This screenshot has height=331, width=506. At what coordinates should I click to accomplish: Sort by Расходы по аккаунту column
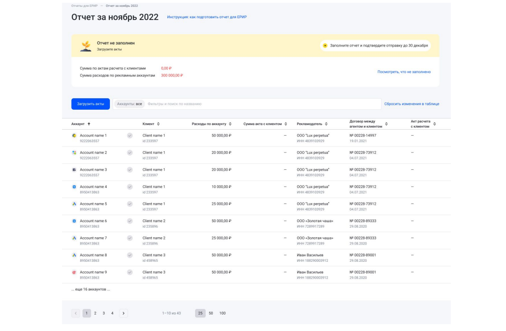[x=212, y=124]
